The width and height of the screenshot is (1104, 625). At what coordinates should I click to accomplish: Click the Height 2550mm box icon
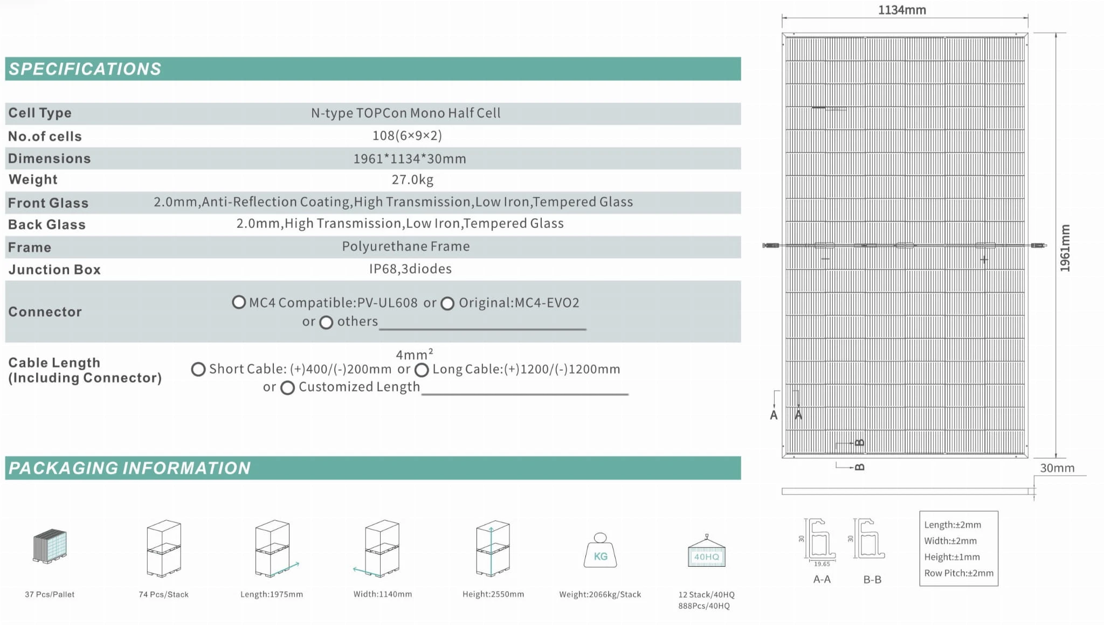pos(493,548)
